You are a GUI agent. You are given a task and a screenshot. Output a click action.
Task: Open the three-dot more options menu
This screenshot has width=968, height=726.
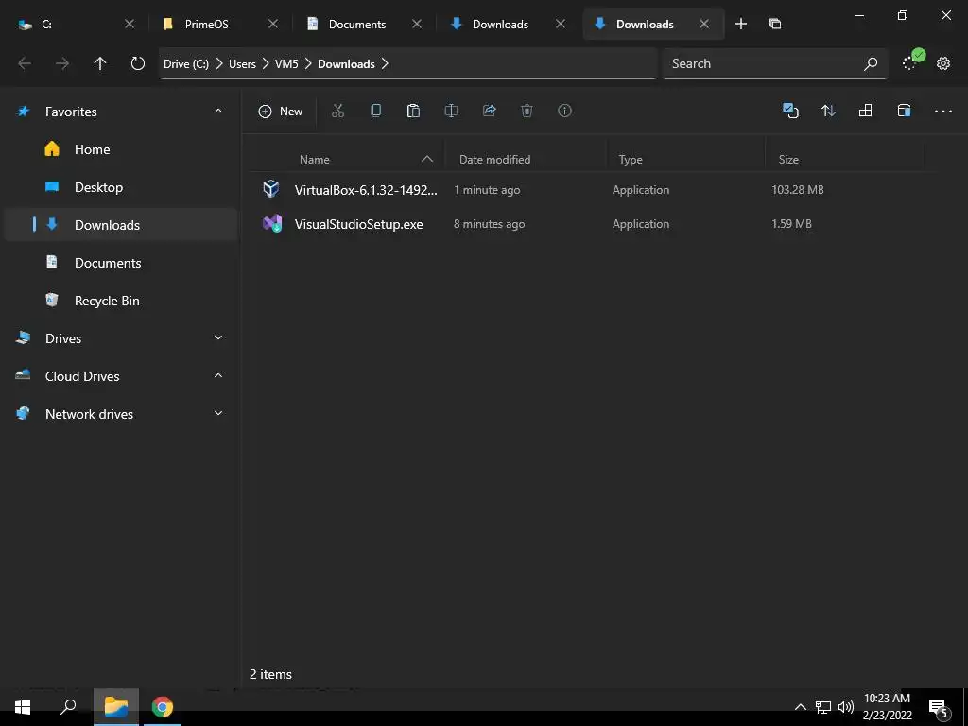(943, 112)
